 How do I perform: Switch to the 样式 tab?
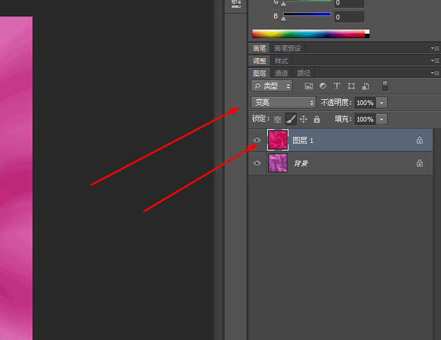click(281, 61)
